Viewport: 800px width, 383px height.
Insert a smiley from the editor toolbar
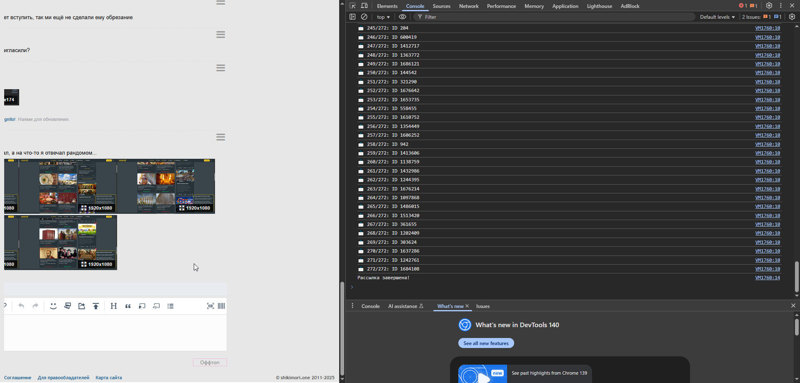[x=53, y=306]
